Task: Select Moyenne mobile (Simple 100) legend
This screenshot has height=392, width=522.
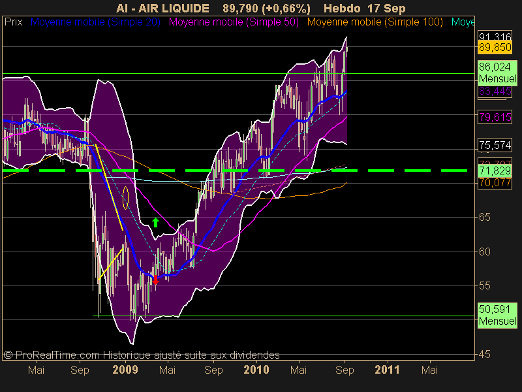Action: [375, 22]
